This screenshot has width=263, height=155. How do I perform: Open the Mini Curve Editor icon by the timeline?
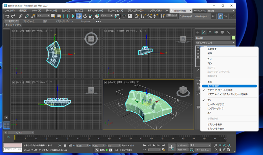coord(8,137)
